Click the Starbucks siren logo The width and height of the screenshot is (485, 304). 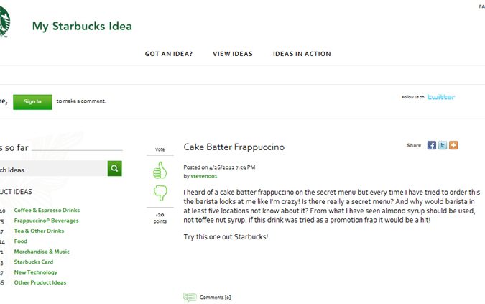pos(4,22)
